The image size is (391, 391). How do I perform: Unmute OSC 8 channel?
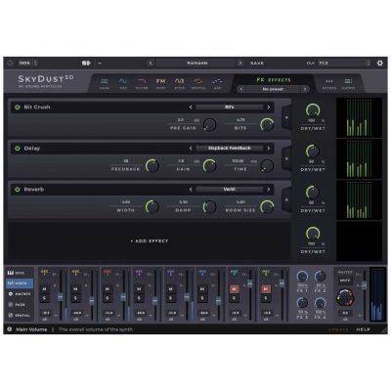pyautogui.click(x=266, y=289)
